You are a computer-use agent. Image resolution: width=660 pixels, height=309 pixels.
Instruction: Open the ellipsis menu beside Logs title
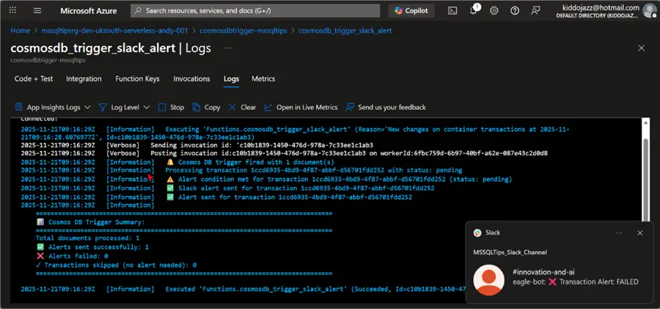[228, 48]
